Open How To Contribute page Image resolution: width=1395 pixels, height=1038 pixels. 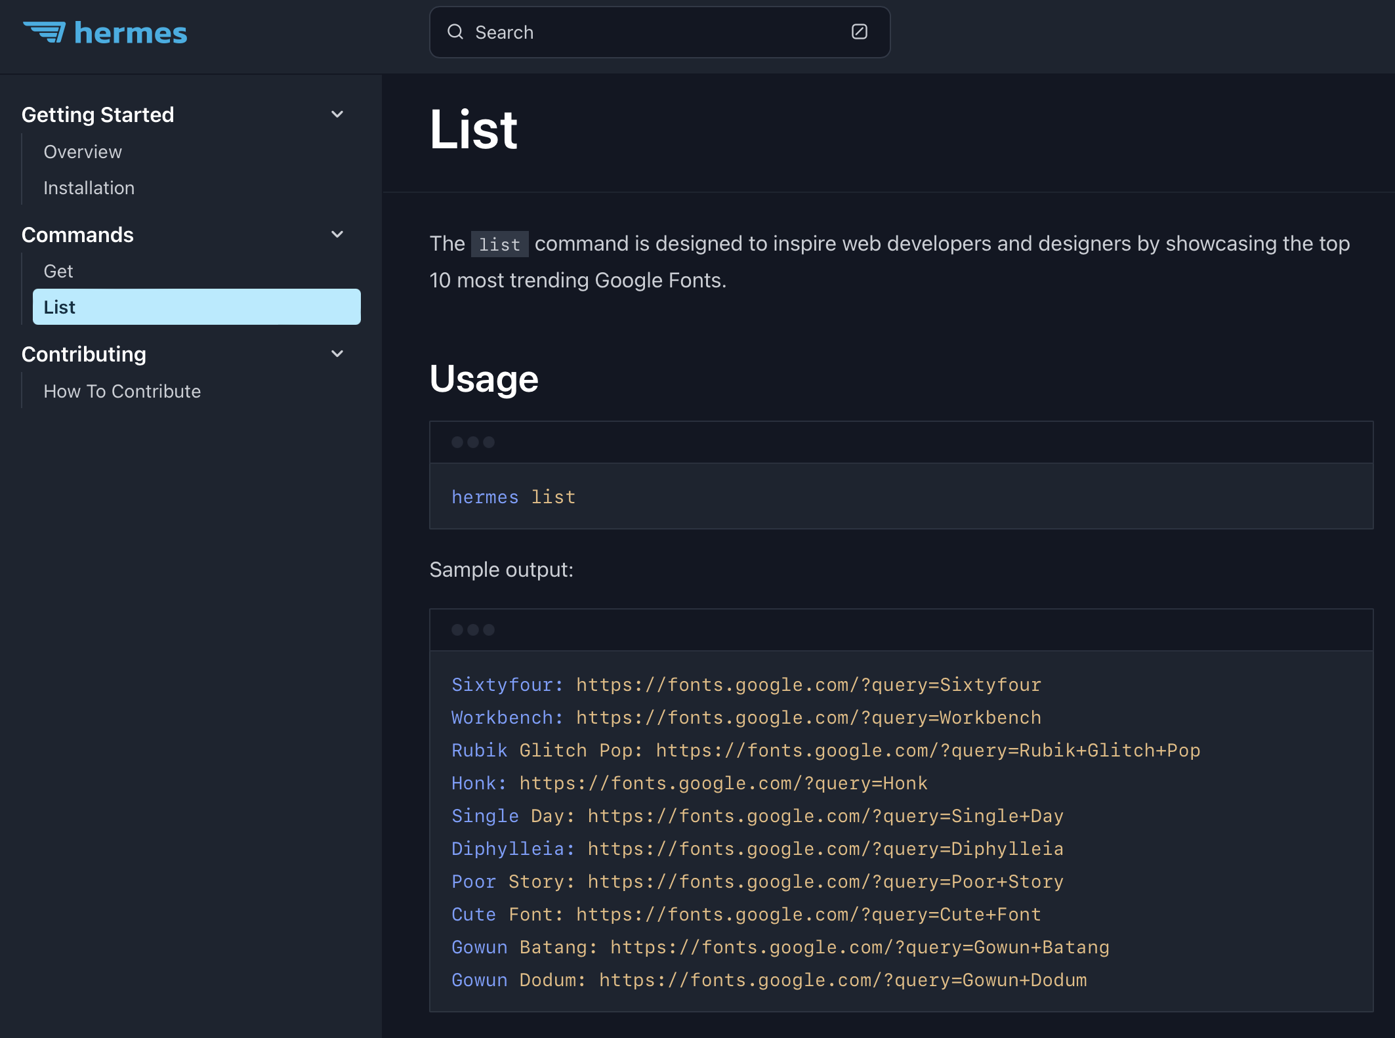click(122, 391)
